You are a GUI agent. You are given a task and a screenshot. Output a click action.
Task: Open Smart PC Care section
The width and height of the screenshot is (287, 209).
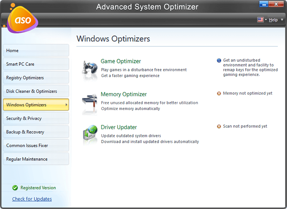pyautogui.click(x=36, y=64)
